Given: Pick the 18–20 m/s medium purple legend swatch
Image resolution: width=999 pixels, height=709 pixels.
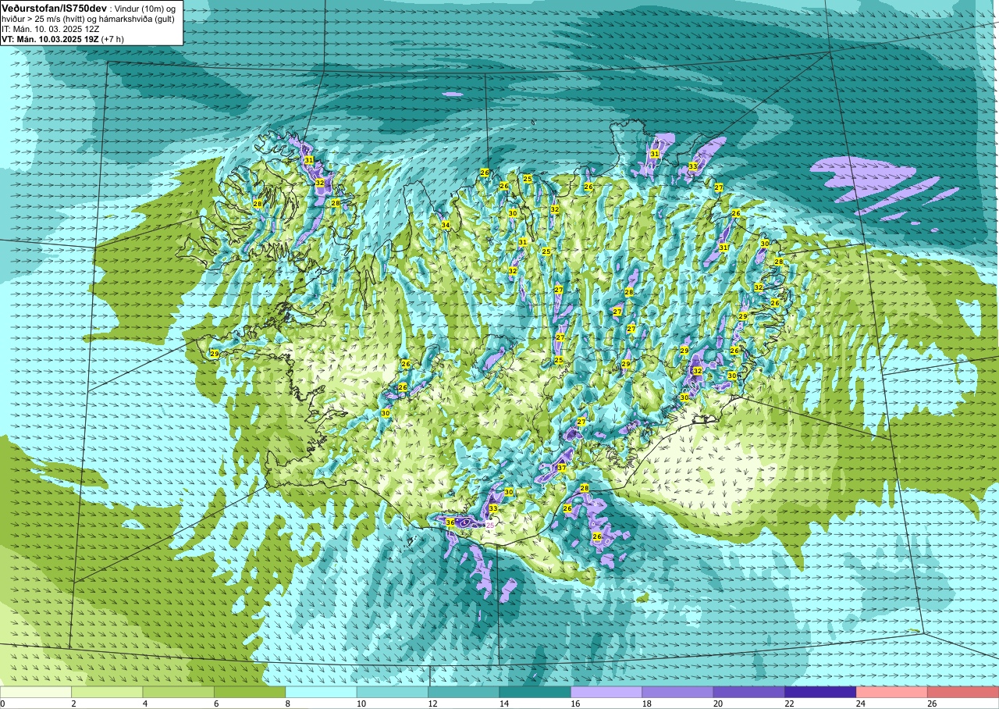Looking at the screenshot, I should 677,692.
